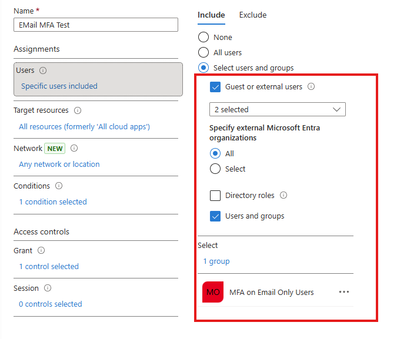The height and width of the screenshot is (339, 397).
Task: Click info icon next to Directory roles
Action: (283, 195)
